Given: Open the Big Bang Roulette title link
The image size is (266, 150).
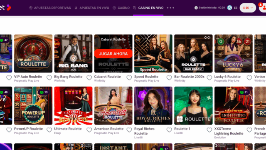Looking at the screenshot, I should pos(68,77).
